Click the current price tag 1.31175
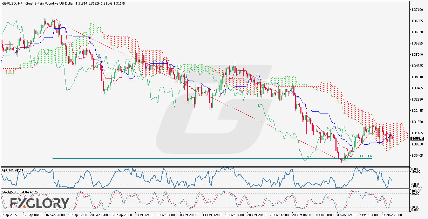Viewport: 428px width, 219px height. coord(417,139)
